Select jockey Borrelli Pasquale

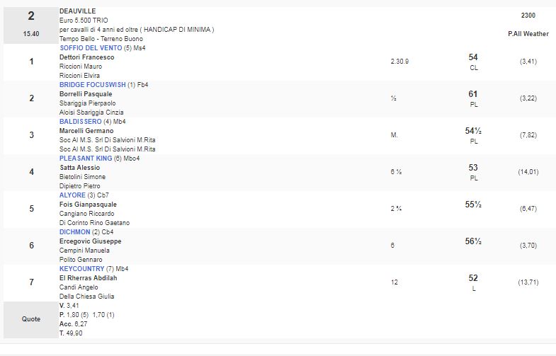click(86, 94)
